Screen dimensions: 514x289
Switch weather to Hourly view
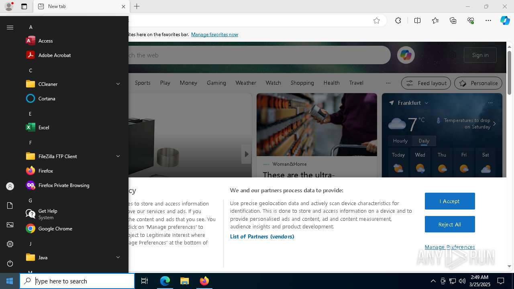[x=400, y=141]
